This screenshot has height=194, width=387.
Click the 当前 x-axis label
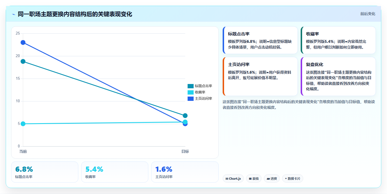tap(23, 151)
